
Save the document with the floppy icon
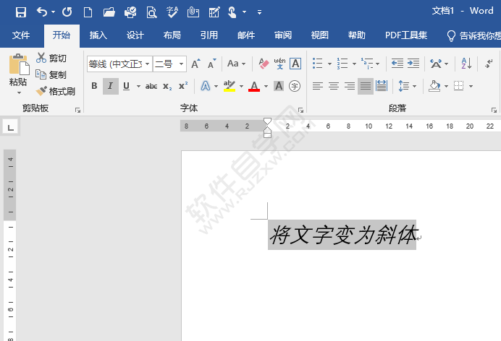point(21,12)
